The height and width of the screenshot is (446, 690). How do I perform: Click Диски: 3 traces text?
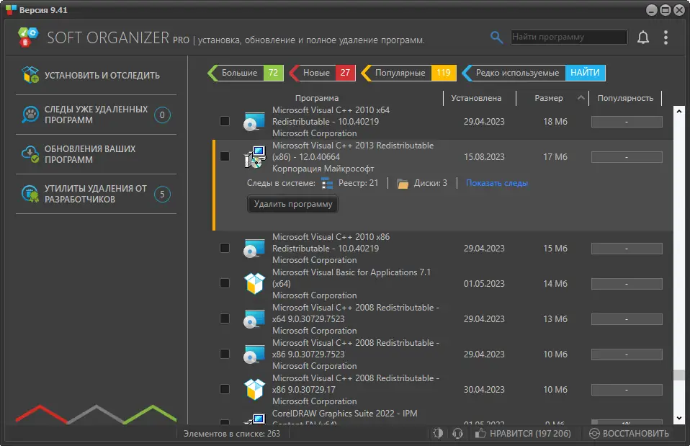(x=431, y=183)
